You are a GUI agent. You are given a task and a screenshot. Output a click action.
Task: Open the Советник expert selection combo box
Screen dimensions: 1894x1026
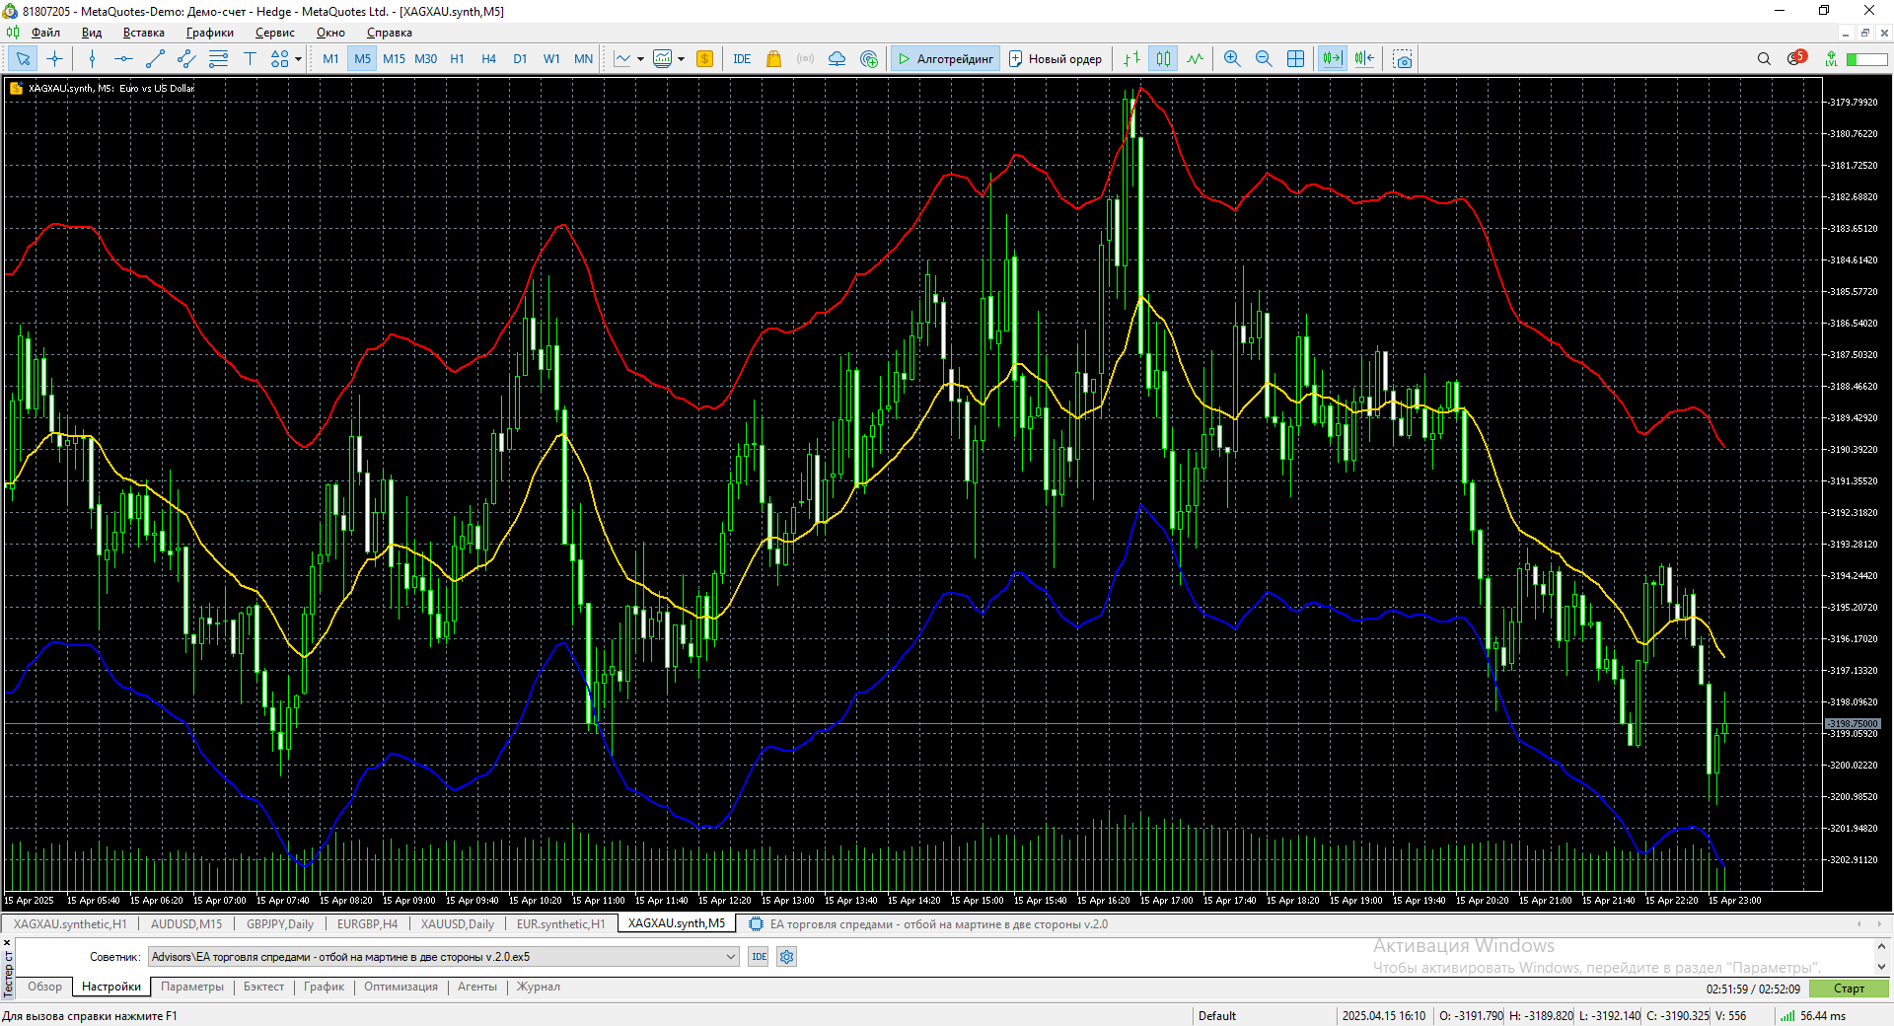pos(443,957)
